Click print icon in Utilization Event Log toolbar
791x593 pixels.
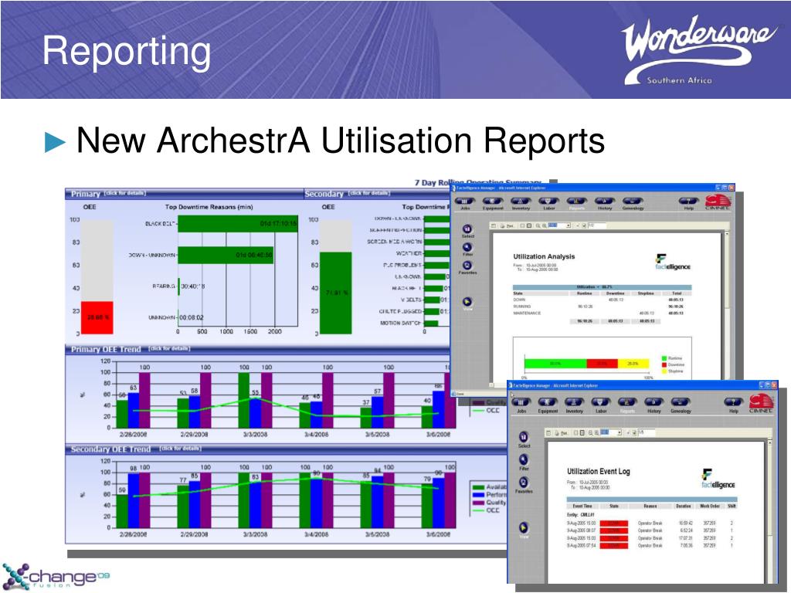coord(557,432)
